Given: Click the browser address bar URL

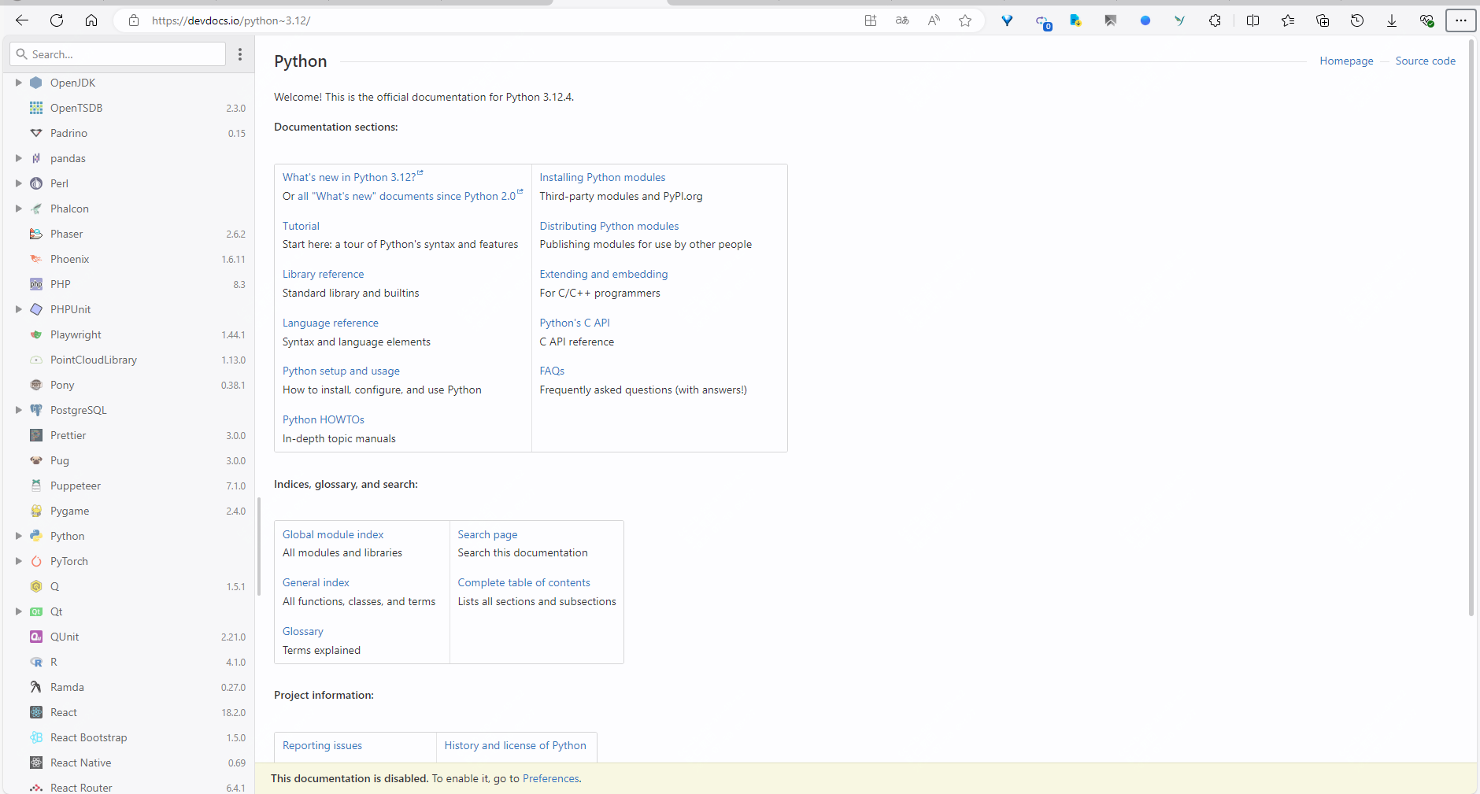Looking at the screenshot, I should click(231, 20).
